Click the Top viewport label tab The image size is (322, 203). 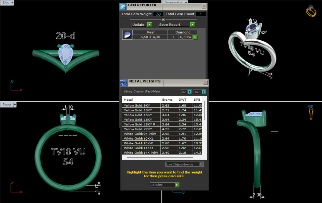[x=6, y=3]
